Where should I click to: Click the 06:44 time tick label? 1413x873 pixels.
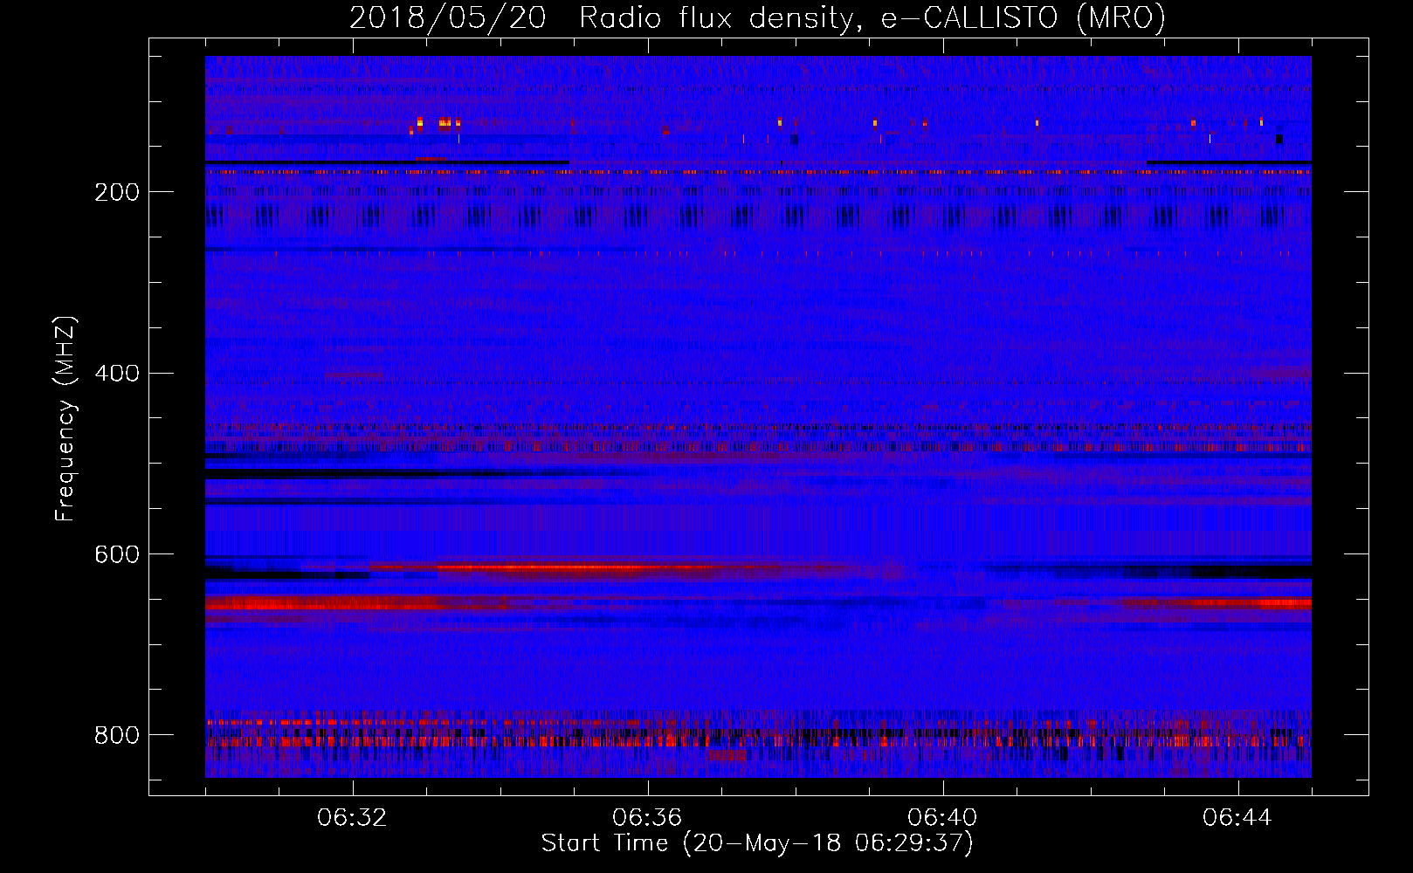1237,818
